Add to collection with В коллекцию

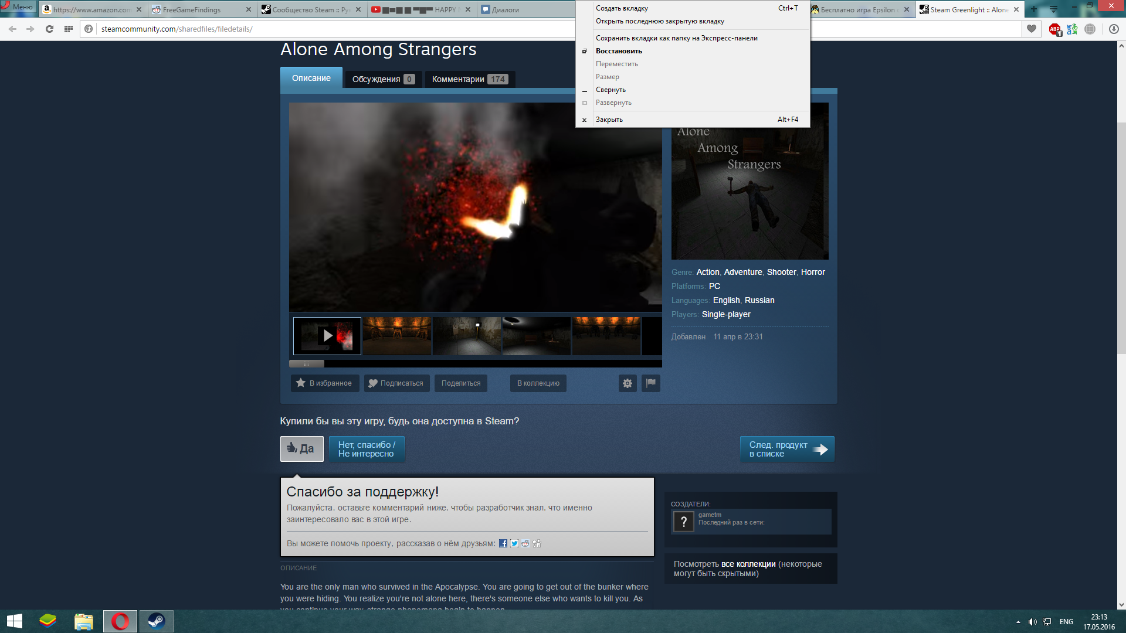538,383
